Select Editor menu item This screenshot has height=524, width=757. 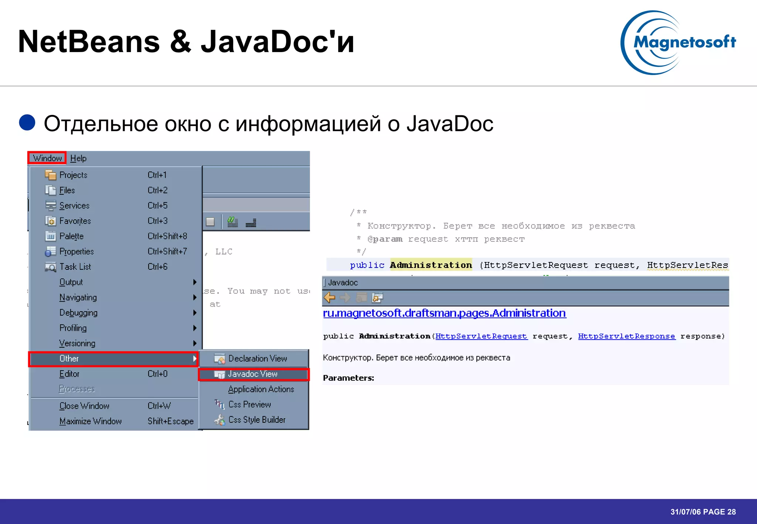tap(114, 374)
